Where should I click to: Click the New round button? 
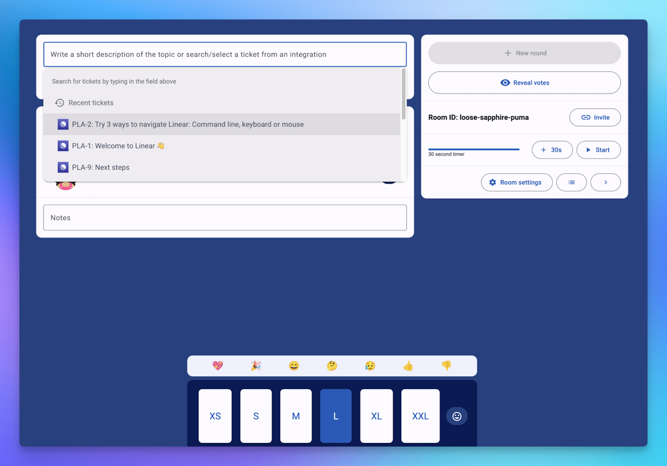click(524, 53)
